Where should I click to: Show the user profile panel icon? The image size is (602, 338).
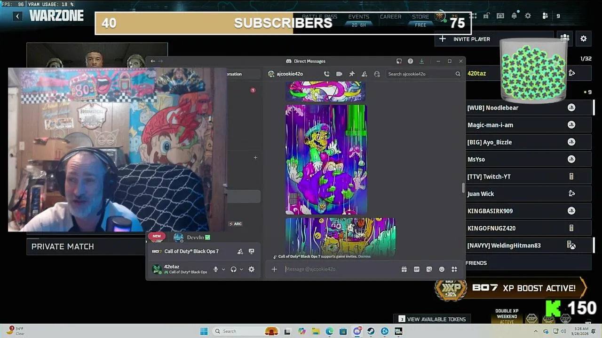[x=377, y=74]
